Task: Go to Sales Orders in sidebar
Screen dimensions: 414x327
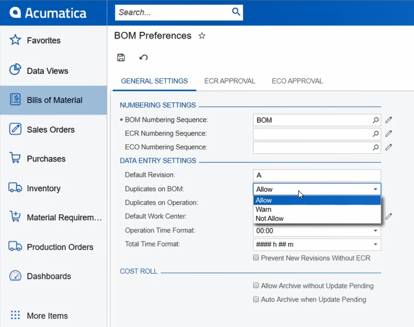Action: click(50, 129)
